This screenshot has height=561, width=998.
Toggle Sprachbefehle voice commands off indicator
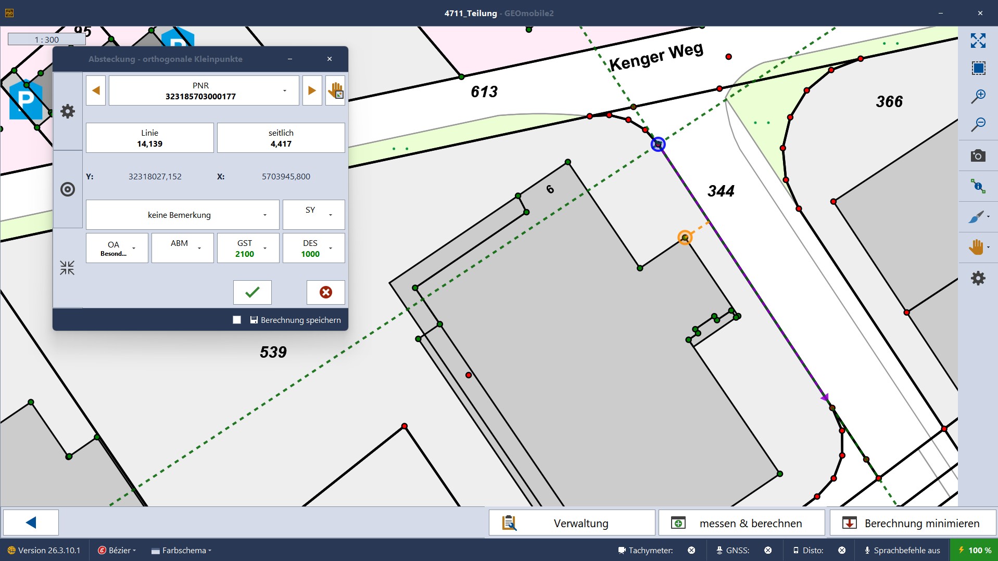(902, 550)
